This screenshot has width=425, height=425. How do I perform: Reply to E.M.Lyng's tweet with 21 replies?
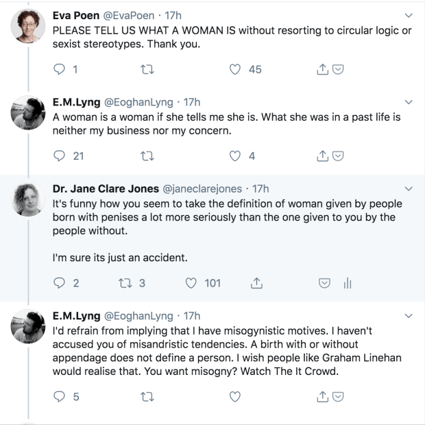coord(58,156)
